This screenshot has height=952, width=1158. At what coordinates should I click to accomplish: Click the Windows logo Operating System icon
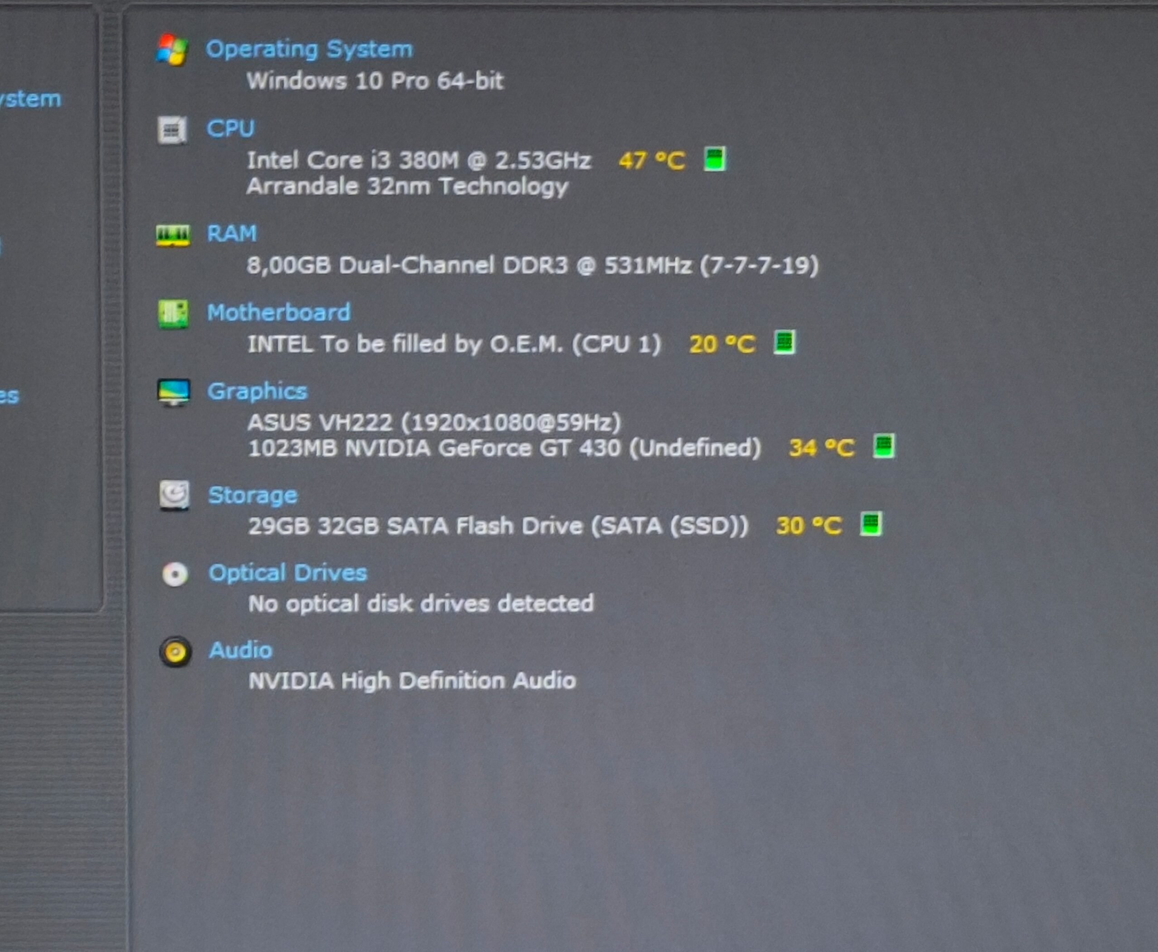(x=172, y=50)
